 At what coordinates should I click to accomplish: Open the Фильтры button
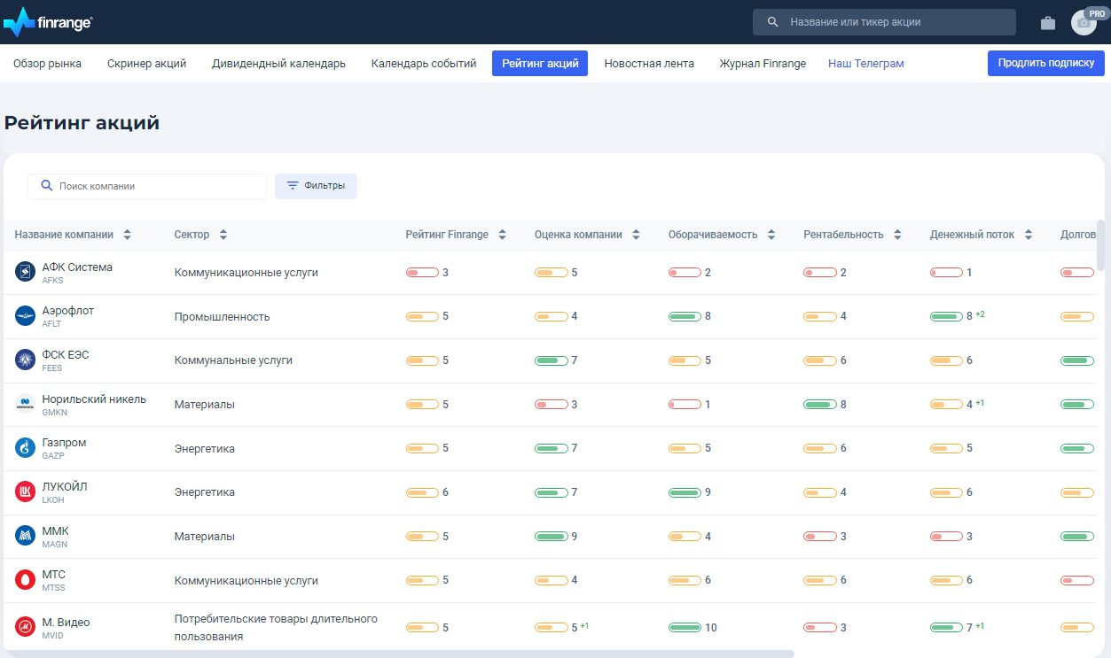tap(316, 186)
